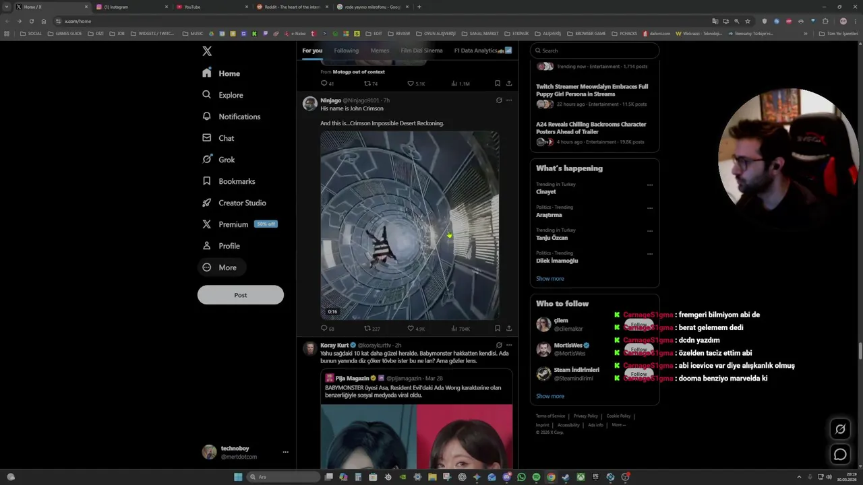This screenshot has width=863, height=485.
Task: Switch to F1 Data Analytics tab
Action: (483, 51)
